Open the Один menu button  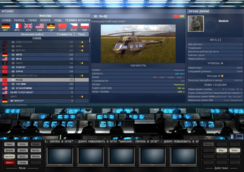[9, 144]
